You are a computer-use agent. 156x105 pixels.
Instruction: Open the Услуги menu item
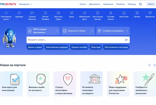coord(83,4)
